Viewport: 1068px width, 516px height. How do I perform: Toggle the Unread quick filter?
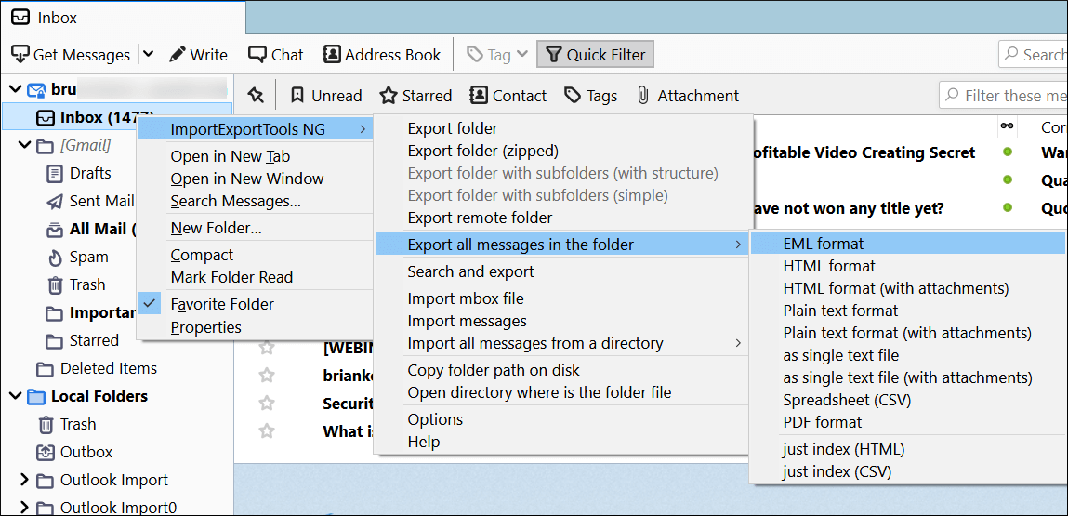[325, 96]
